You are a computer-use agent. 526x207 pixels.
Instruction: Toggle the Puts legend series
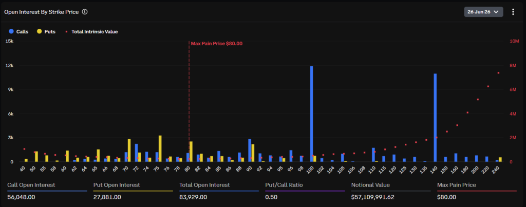pos(46,31)
